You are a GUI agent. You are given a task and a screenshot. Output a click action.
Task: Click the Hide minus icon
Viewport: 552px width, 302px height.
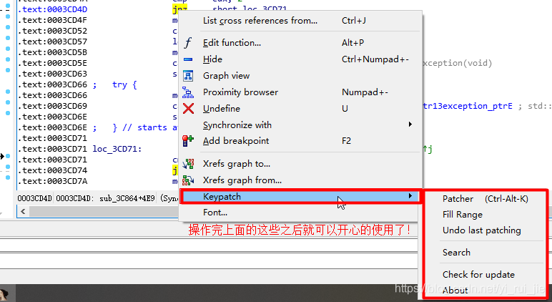click(x=188, y=59)
